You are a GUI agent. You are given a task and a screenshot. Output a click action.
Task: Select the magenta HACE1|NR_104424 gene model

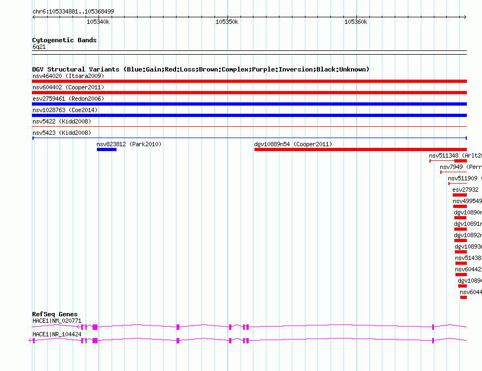[247, 340]
